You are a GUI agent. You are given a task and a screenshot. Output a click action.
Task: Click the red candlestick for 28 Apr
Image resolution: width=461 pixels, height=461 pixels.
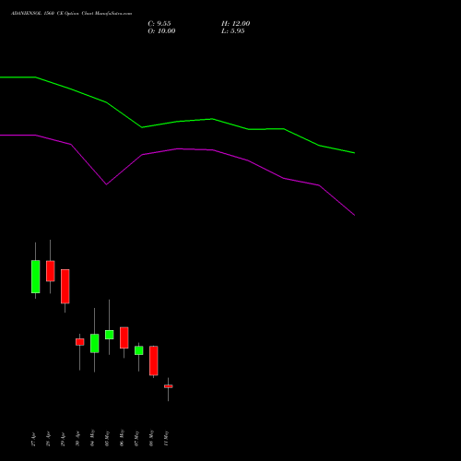coord(51,271)
